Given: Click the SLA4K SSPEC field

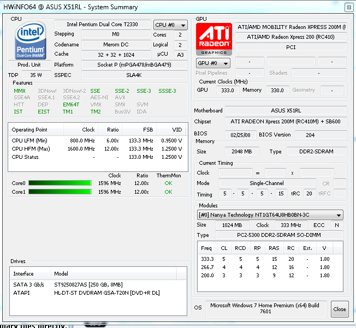Looking at the screenshot, I should [x=134, y=75].
